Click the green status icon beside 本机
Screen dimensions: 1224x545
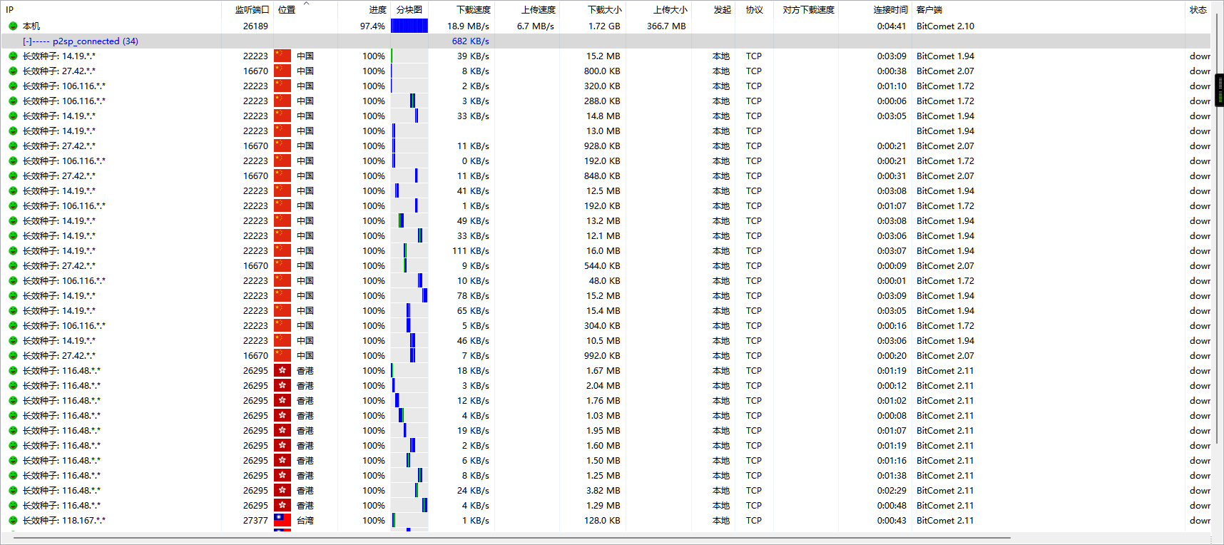pyautogui.click(x=13, y=26)
